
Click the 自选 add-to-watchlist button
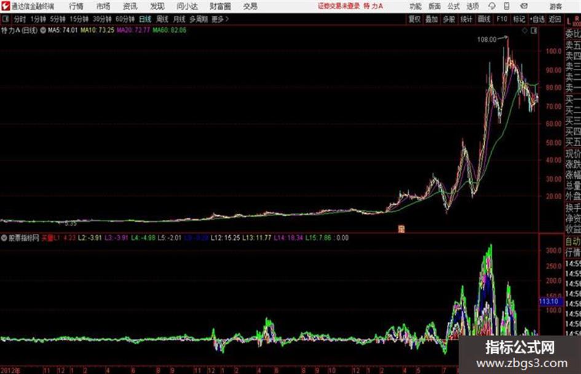point(537,19)
